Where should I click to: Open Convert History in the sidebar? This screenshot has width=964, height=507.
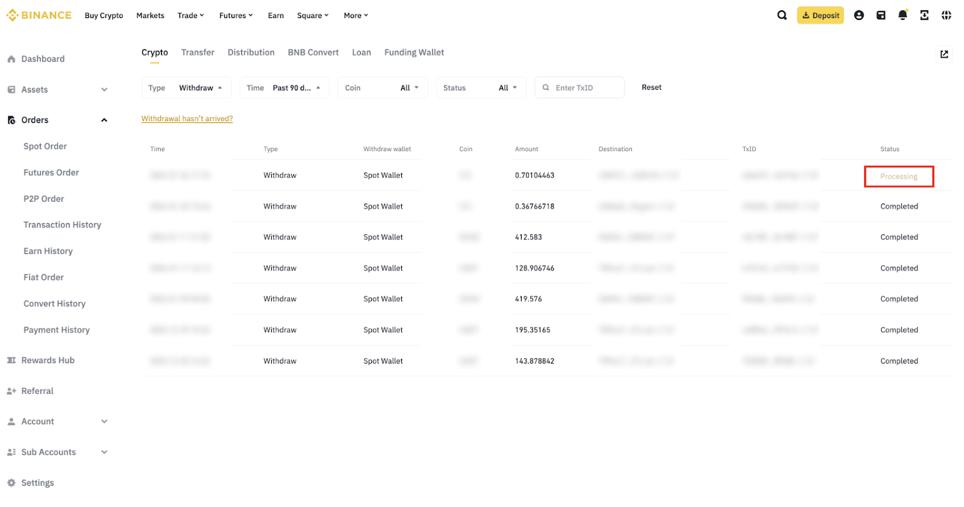(x=54, y=304)
